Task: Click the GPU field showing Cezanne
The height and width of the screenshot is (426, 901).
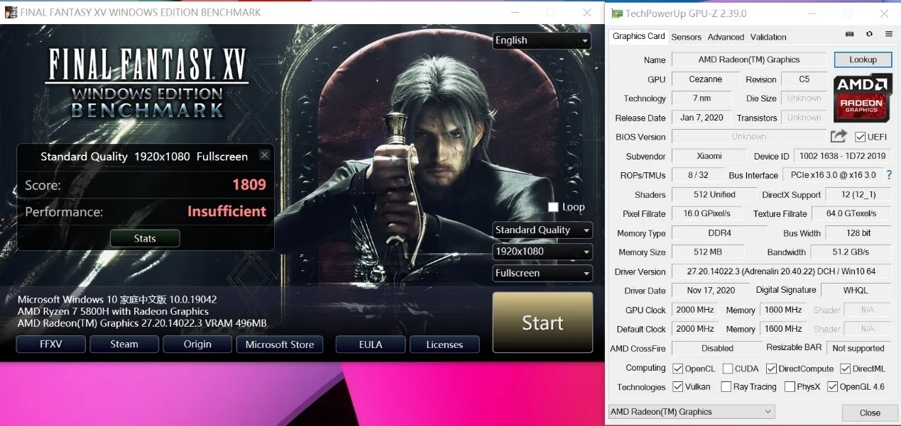Action: click(x=706, y=79)
